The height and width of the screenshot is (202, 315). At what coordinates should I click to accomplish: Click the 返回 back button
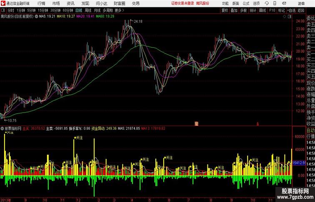pyautogui.click(x=301, y=10)
